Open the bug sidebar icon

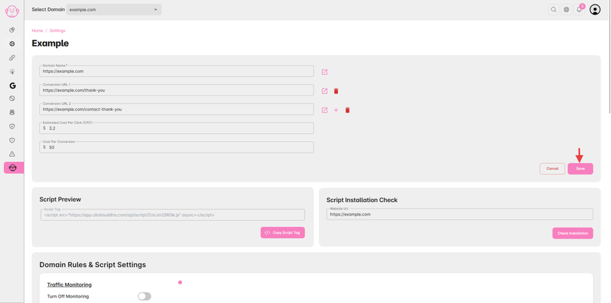coord(12,112)
